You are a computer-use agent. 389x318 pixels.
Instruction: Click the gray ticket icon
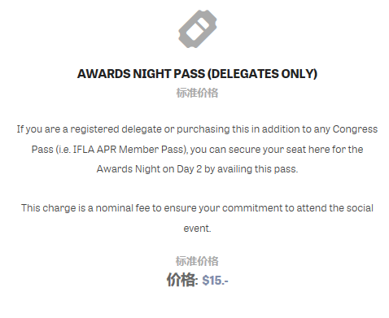click(x=198, y=29)
